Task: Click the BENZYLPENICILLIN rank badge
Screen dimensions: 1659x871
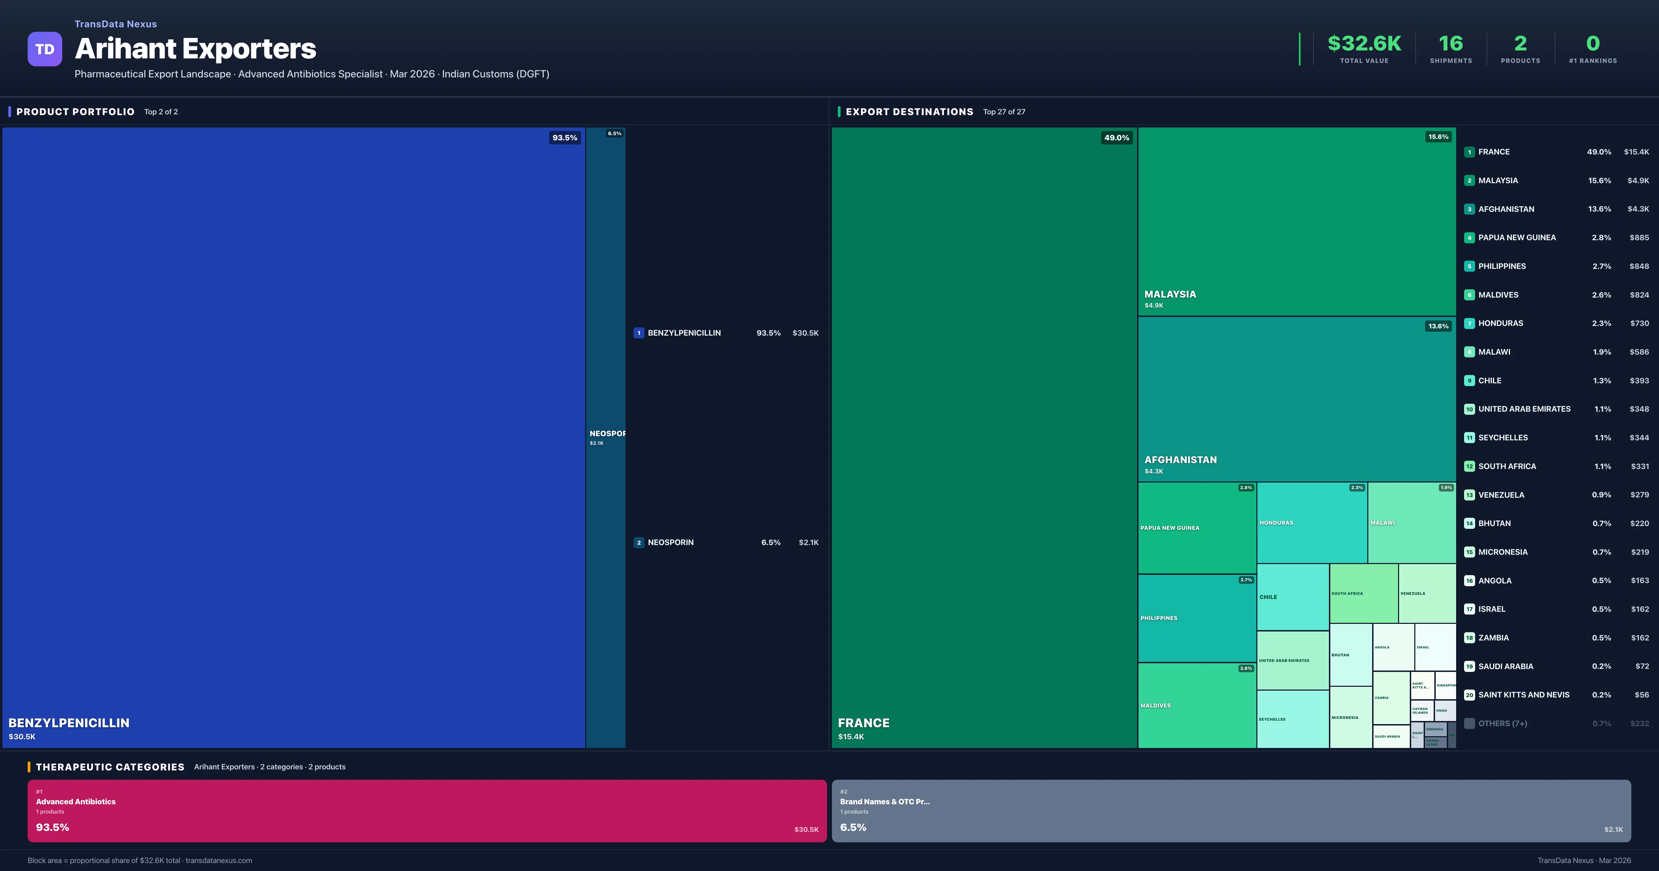Action: [639, 333]
